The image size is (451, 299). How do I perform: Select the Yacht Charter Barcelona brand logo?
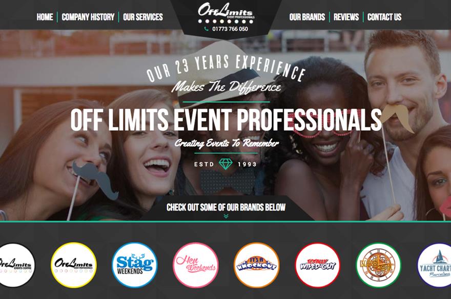434,265
